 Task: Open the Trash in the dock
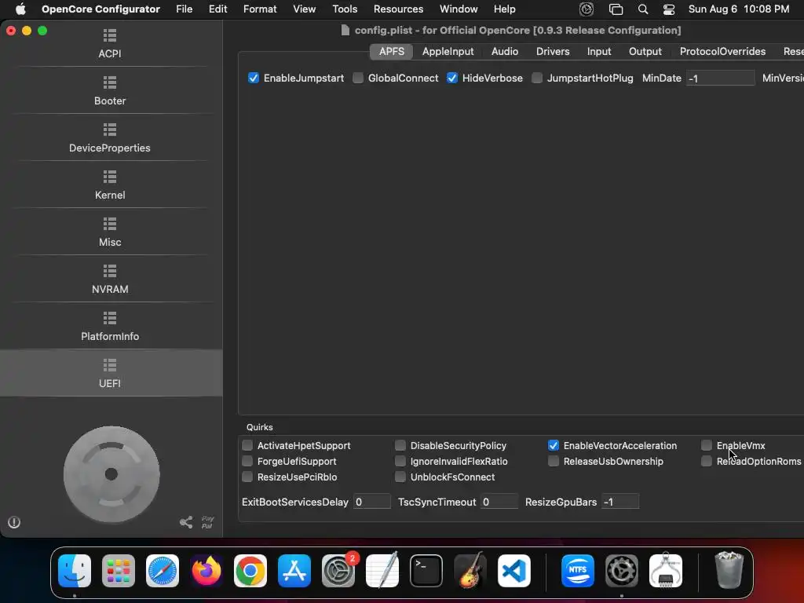point(729,571)
